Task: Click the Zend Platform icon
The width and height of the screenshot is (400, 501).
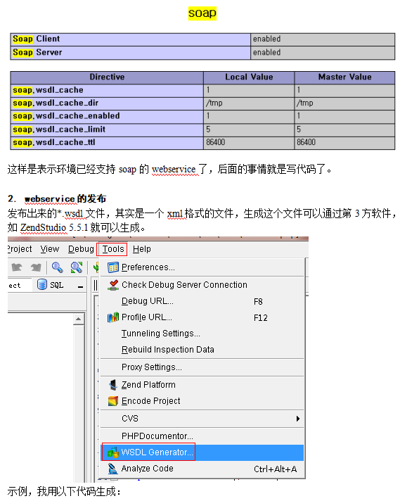Action: [x=113, y=385]
